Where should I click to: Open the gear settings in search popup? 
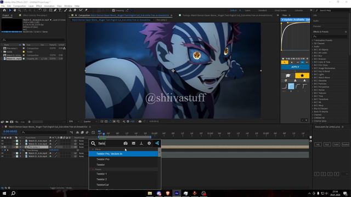[x=149, y=143]
